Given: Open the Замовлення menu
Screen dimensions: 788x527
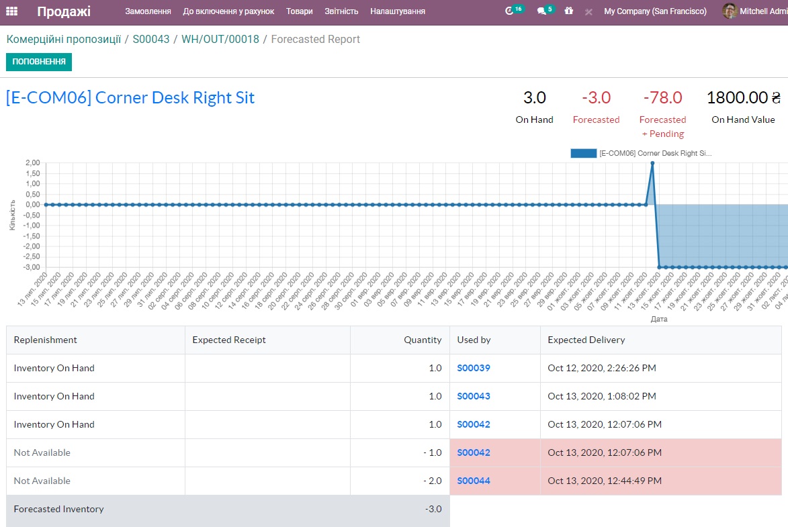Looking at the screenshot, I should (148, 11).
